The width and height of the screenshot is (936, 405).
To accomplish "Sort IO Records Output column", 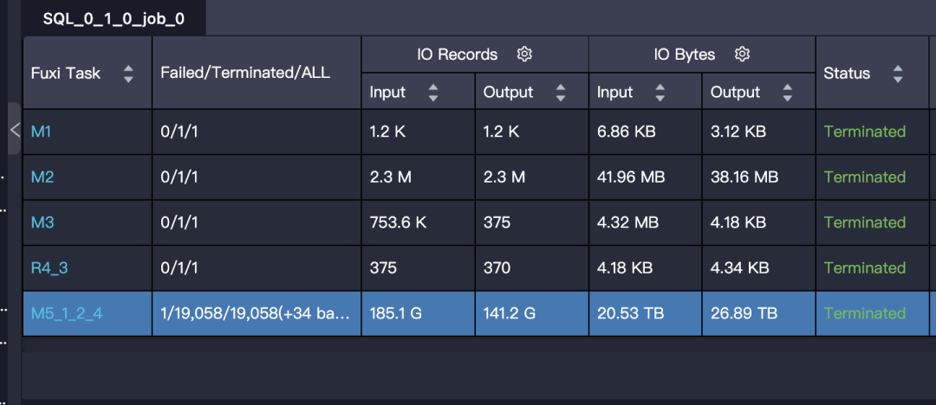I will [x=561, y=92].
